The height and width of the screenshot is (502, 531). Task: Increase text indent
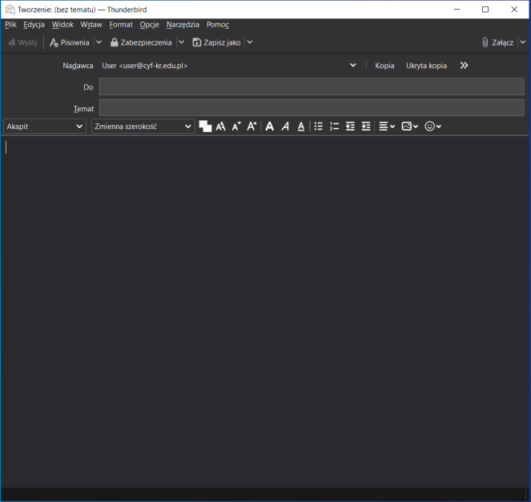click(366, 127)
